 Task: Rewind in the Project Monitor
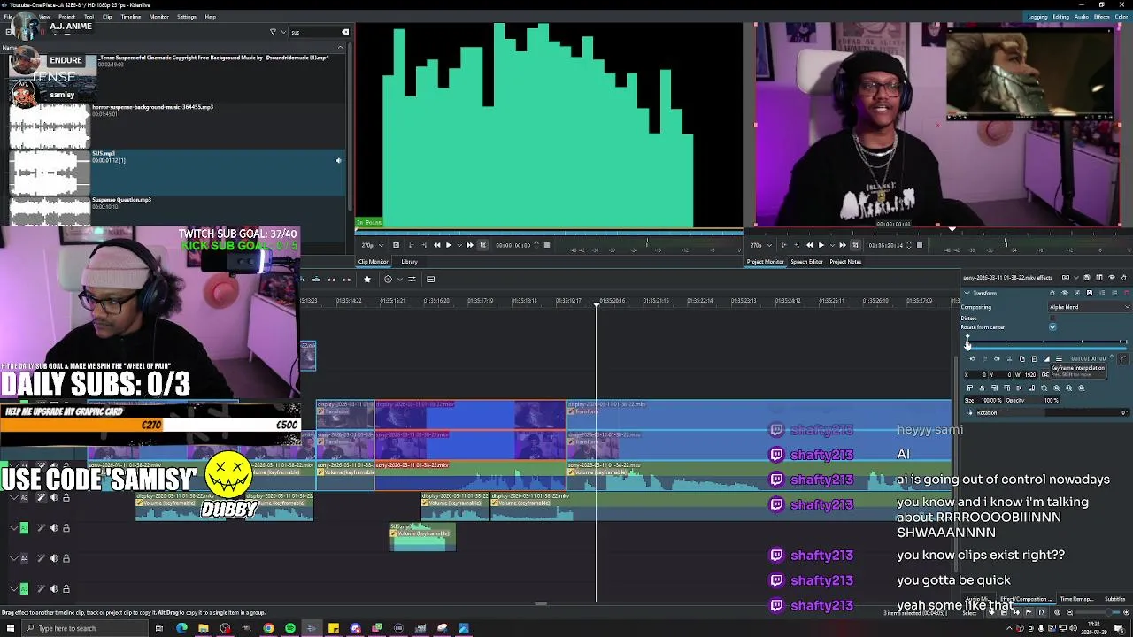click(809, 245)
